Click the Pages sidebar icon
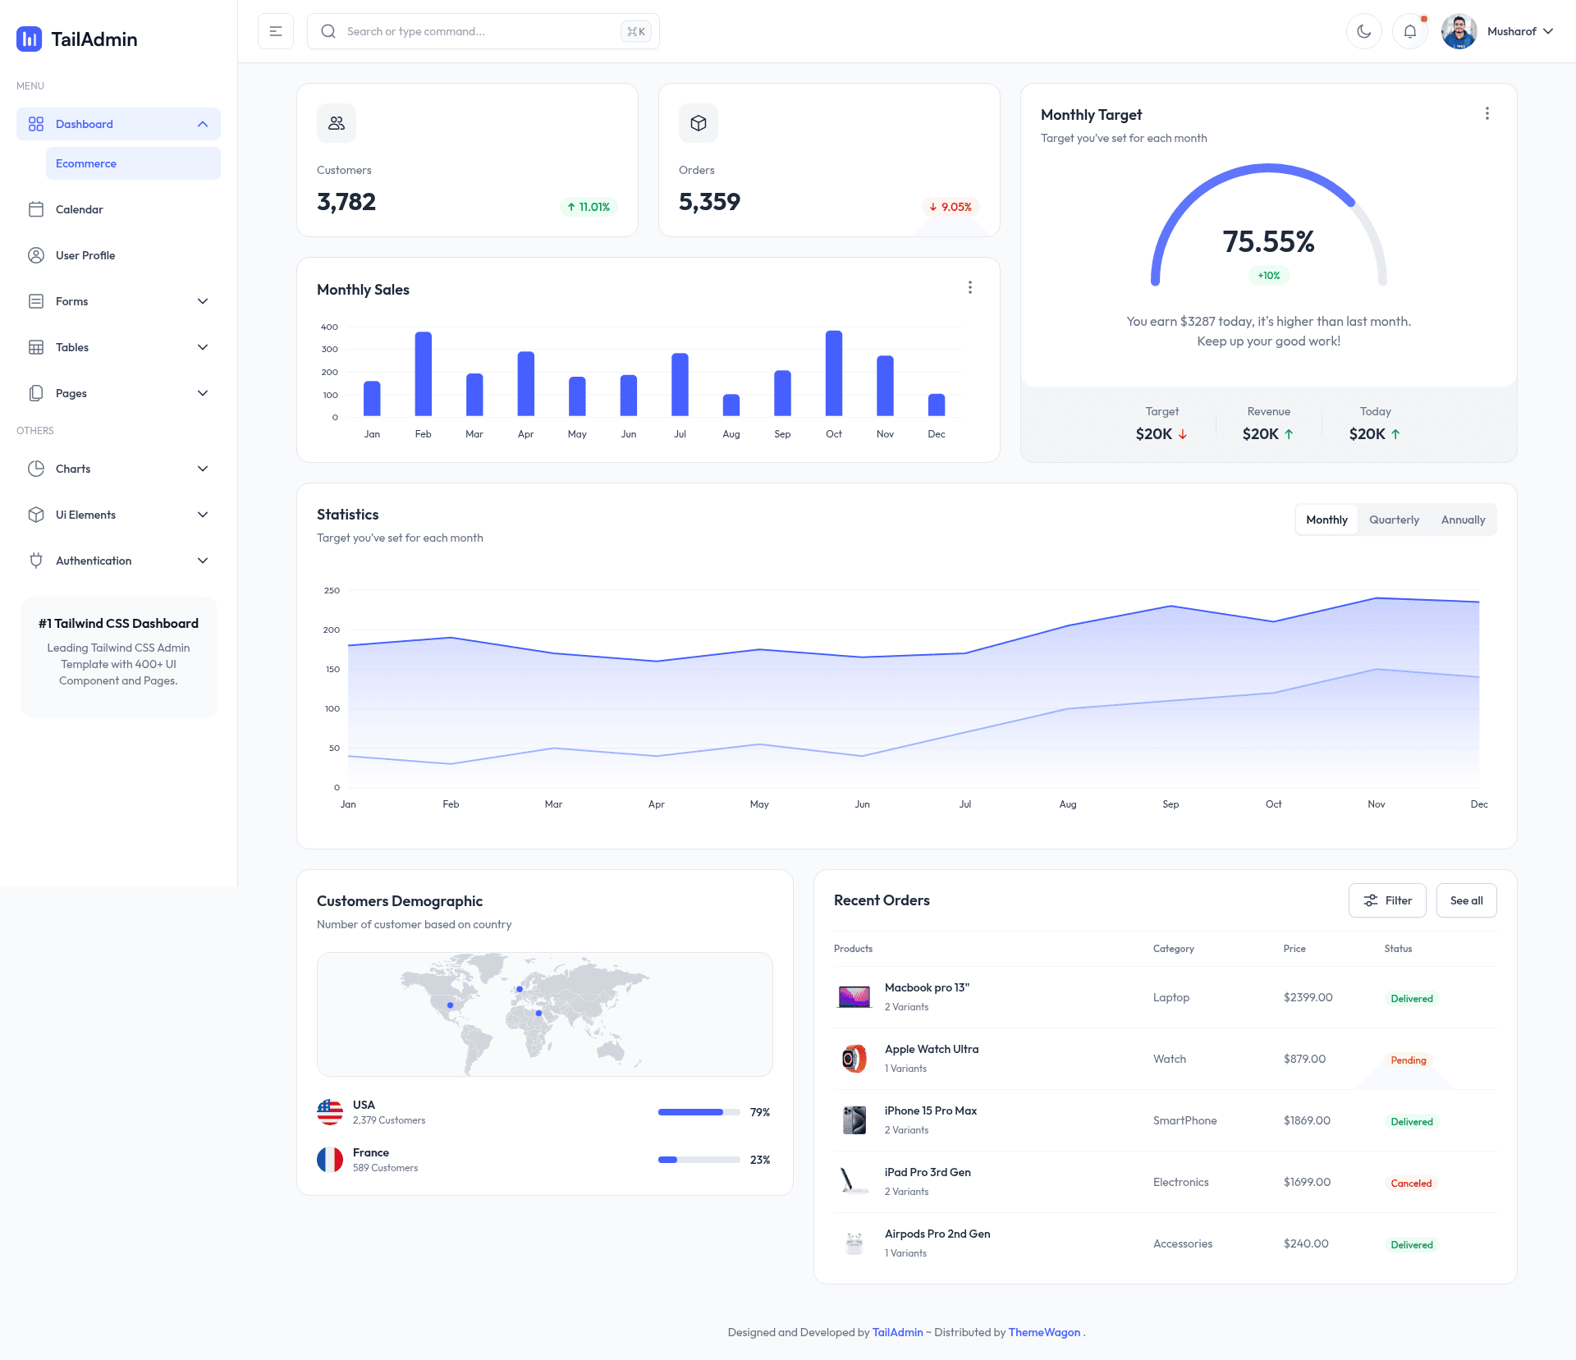The image size is (1576, 1360). (36, 393)
